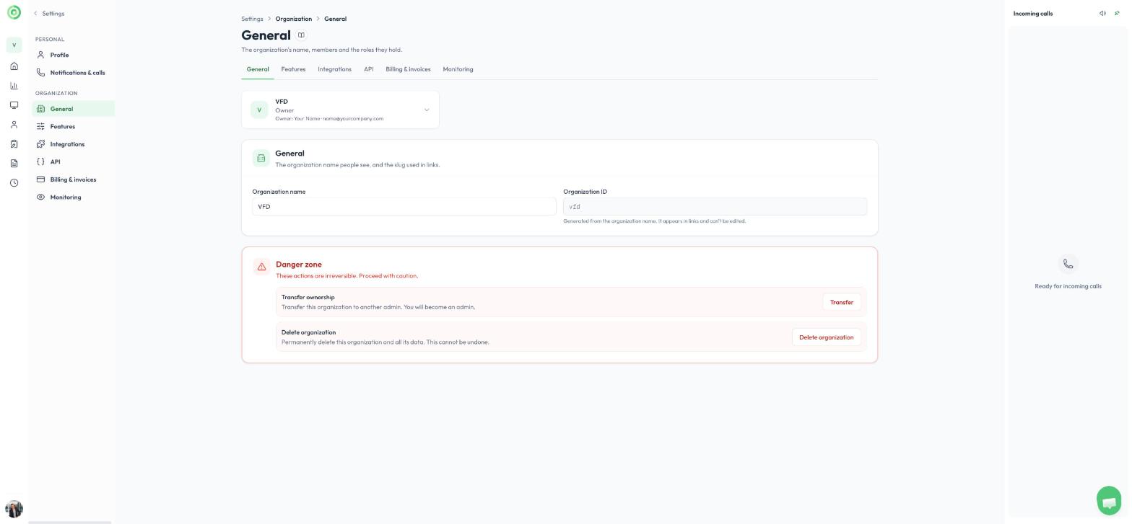The width and height of the screenshot is (1132, 524).
Task: Switch to the Billing & invoices tab
Action: 408,69
